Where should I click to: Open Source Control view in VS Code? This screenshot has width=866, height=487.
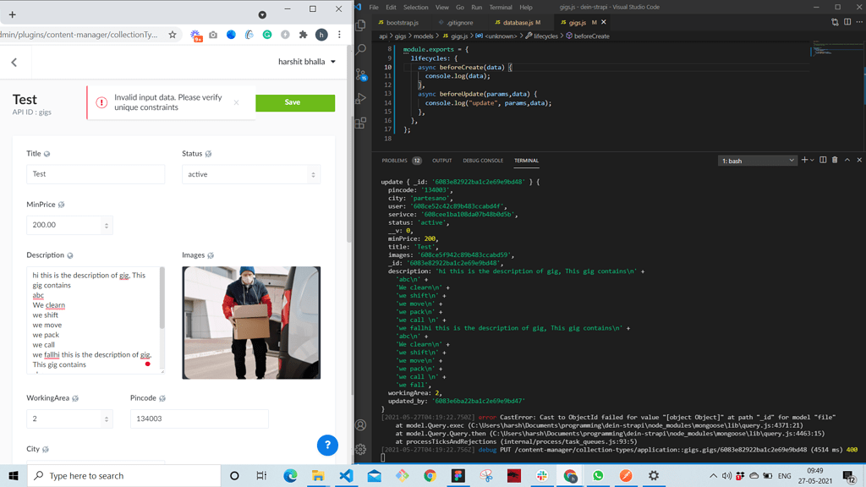[361, 74]
